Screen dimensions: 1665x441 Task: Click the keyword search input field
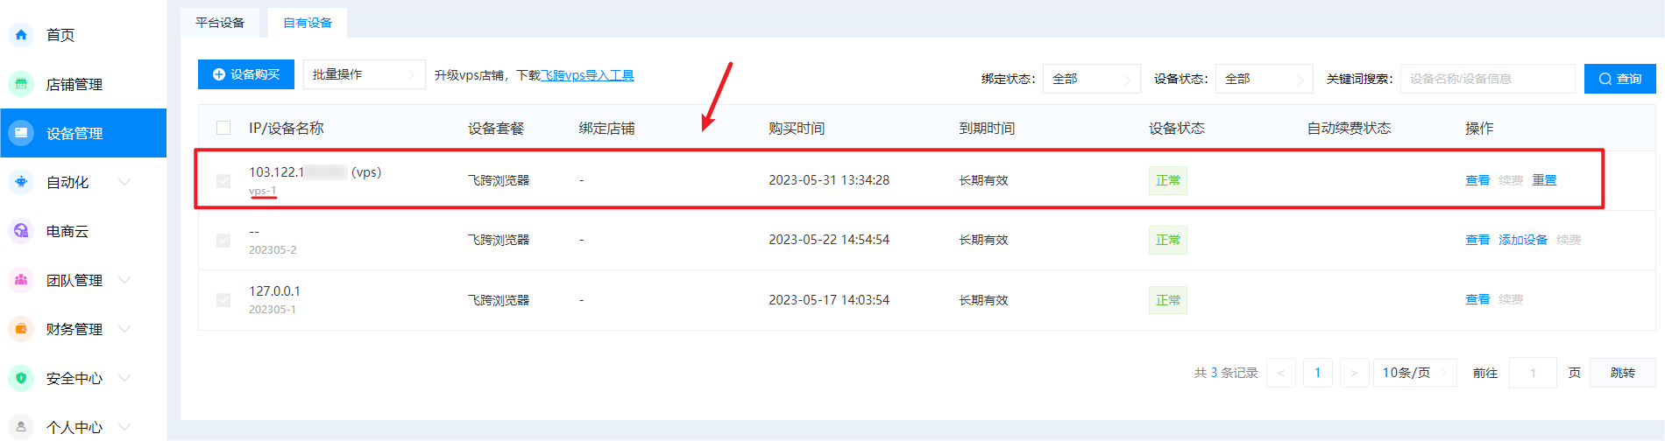1487,79
